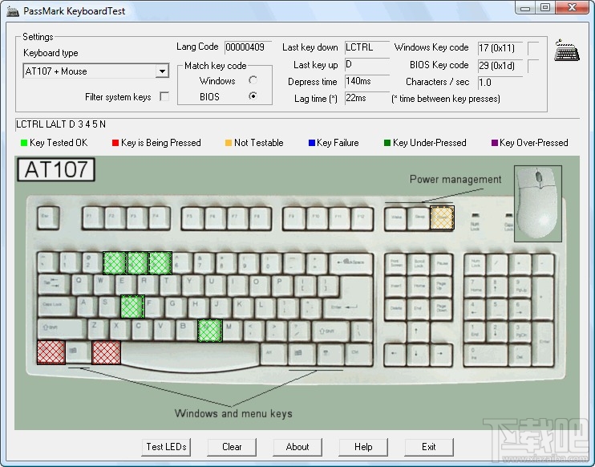The image size is (595, 467).
Task: Click the Lang Code field showing 00000409
Action: pos(248,47)
